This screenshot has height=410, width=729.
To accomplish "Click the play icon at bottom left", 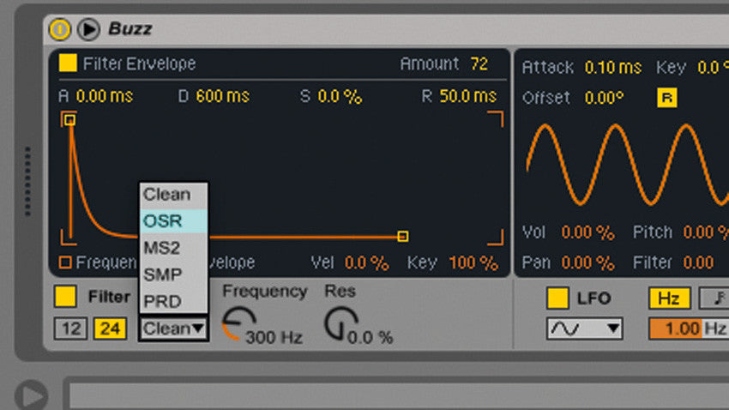I will [32, 395].
